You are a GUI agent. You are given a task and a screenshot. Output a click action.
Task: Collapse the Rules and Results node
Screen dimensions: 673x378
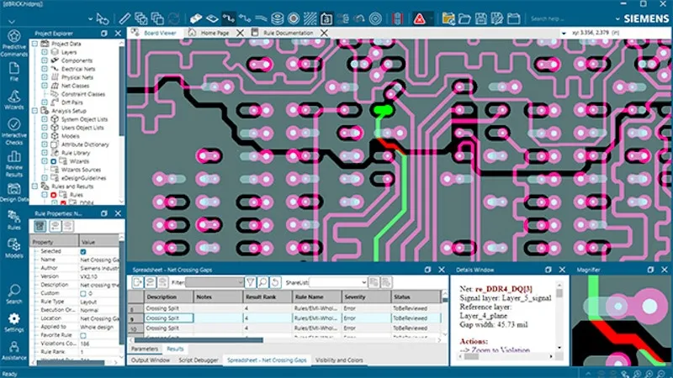34,186
